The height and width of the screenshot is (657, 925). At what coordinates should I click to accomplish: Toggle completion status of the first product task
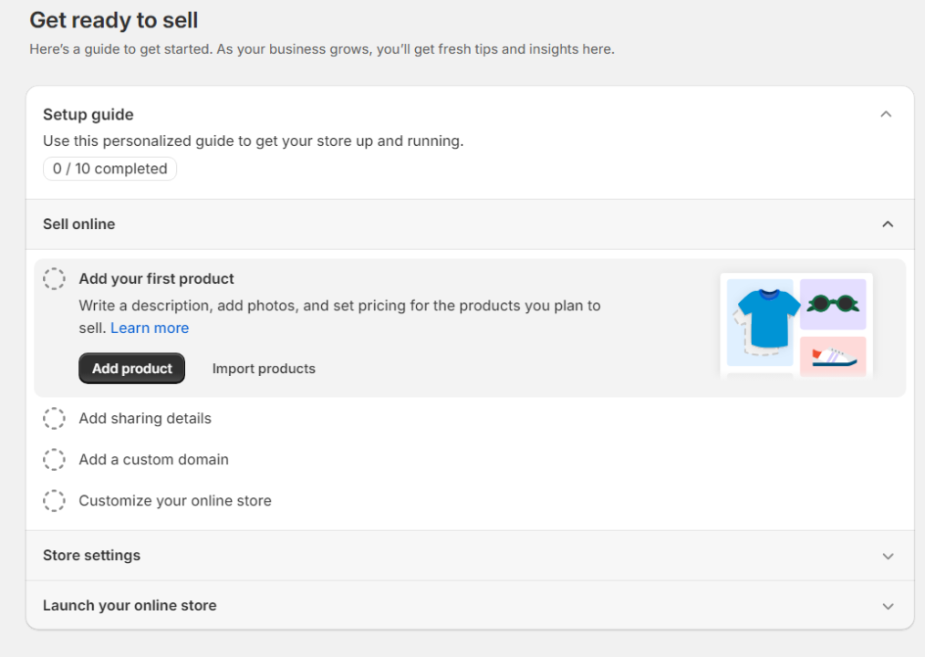click(55, 278)
